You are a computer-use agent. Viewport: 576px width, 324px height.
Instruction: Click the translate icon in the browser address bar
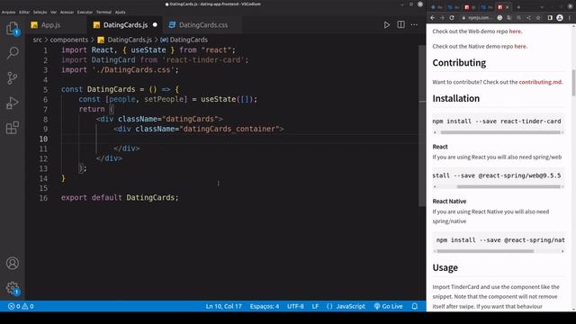point(508,18)
